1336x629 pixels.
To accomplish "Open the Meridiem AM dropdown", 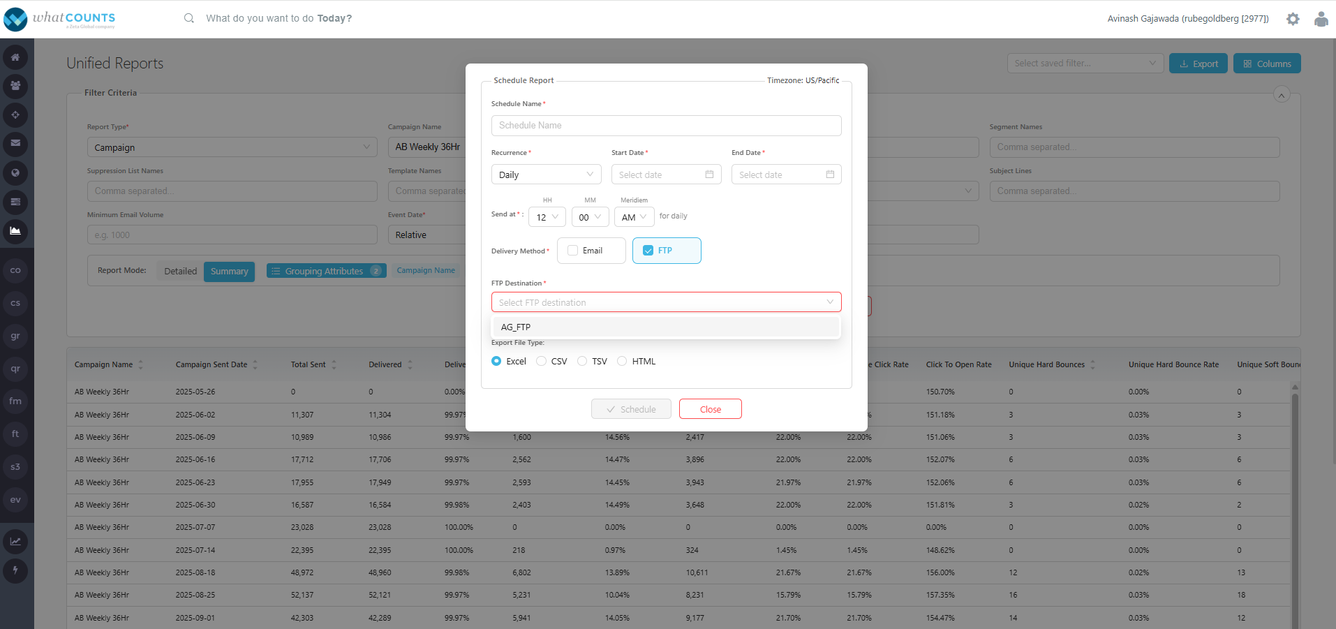I will [634, 217].
